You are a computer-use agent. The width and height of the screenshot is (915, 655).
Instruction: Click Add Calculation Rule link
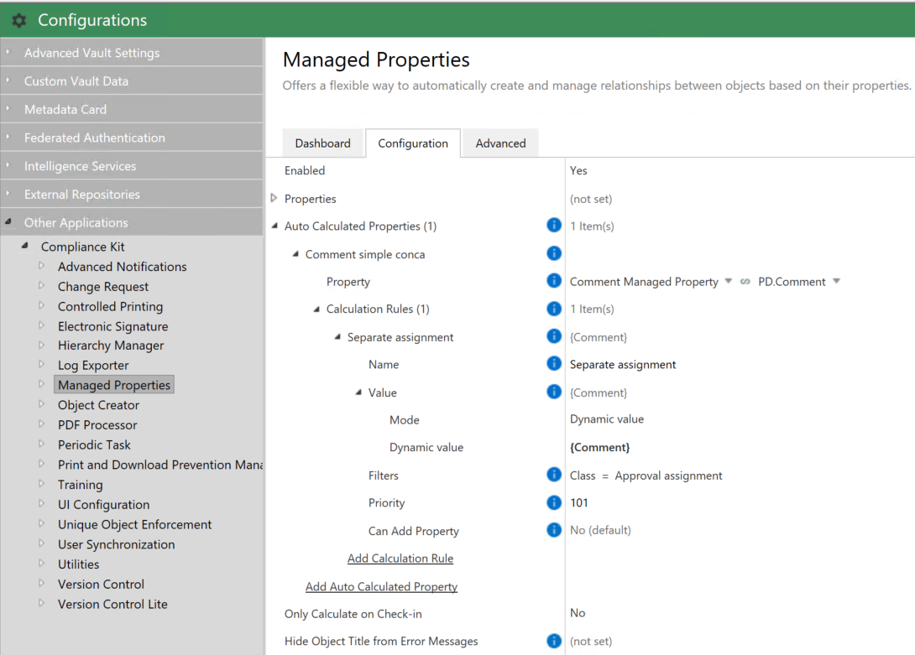click(x=400, y=559)
